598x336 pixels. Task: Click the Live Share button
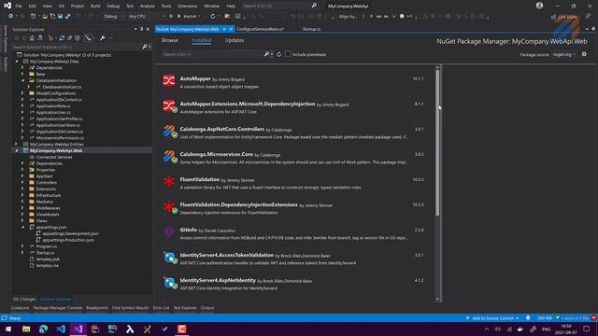[563, 17]
